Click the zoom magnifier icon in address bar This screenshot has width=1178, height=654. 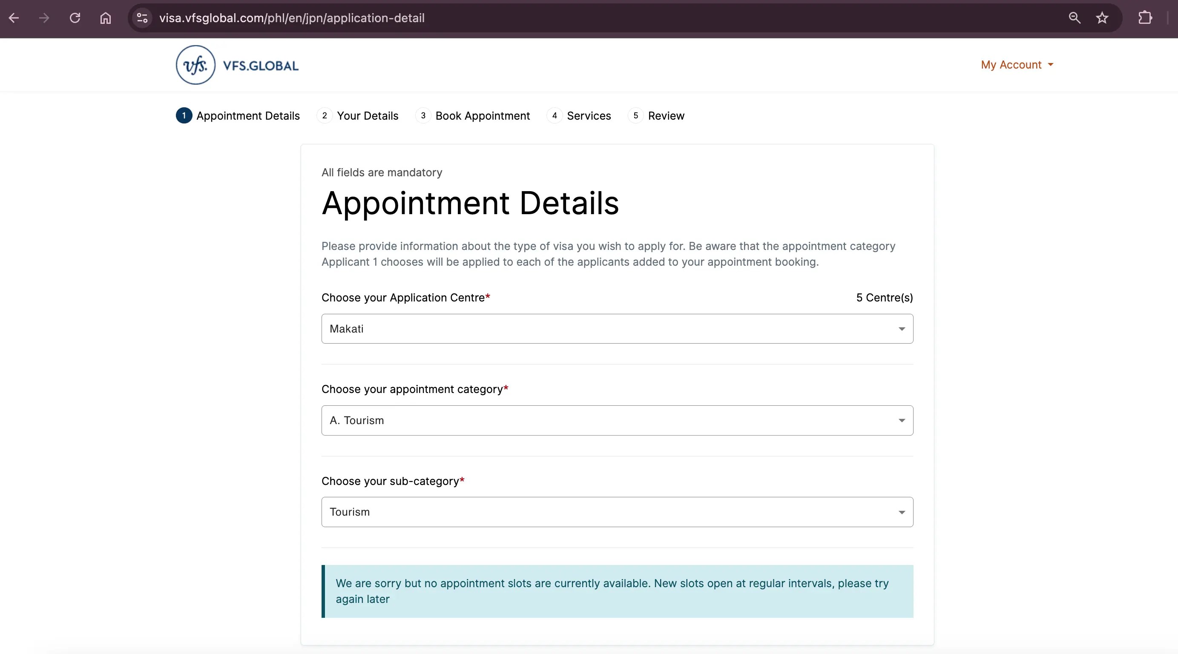[x=1074, y=18]
